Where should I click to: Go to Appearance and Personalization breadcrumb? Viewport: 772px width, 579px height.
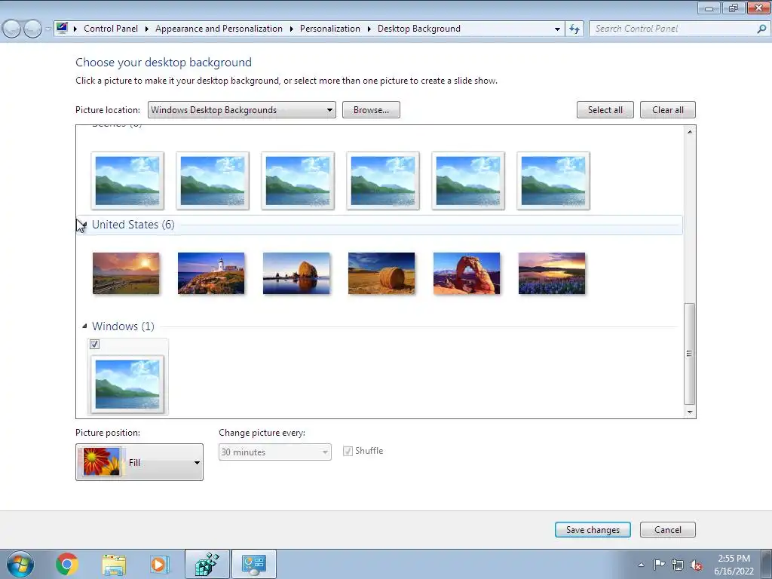[219, 29]
